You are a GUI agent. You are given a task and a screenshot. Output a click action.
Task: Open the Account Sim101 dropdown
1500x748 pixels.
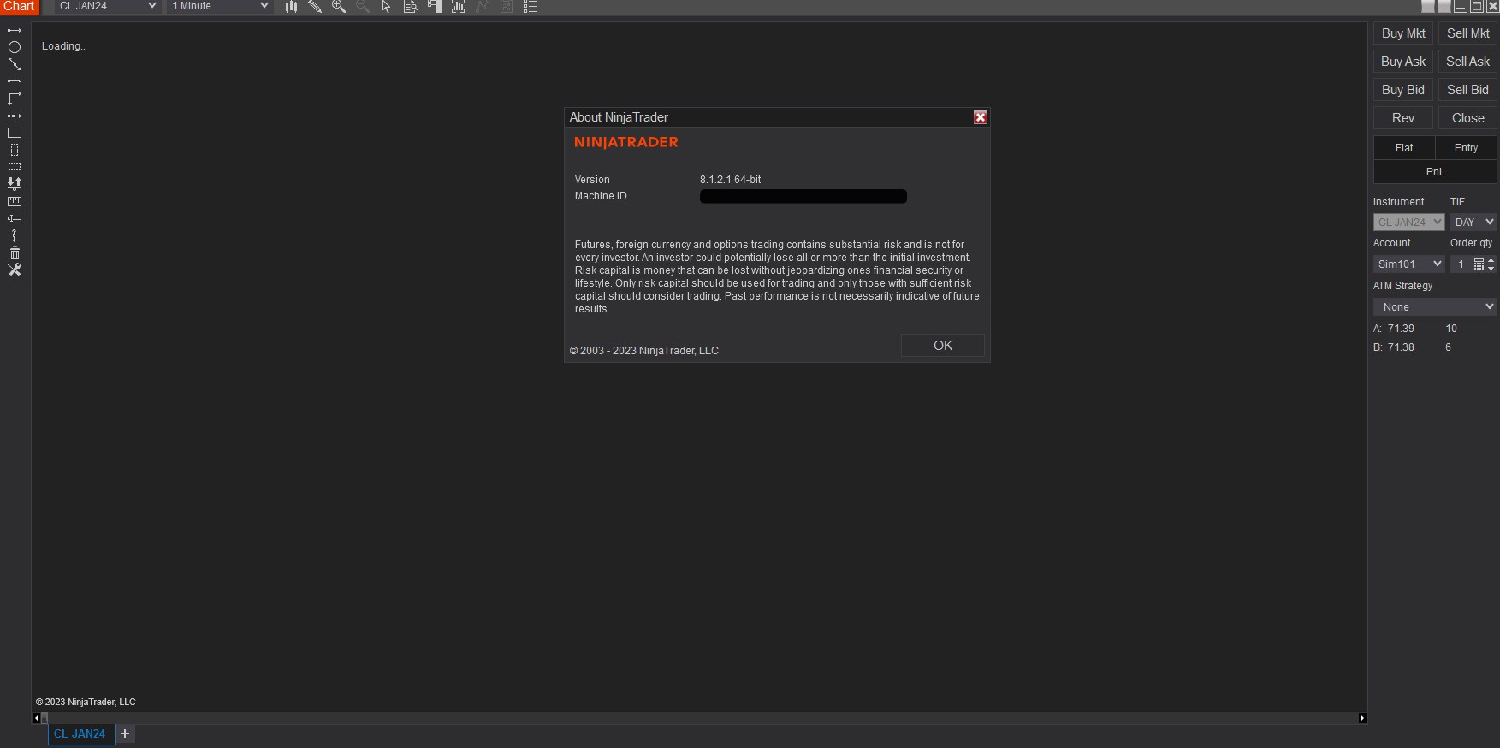click(1408, 264)
